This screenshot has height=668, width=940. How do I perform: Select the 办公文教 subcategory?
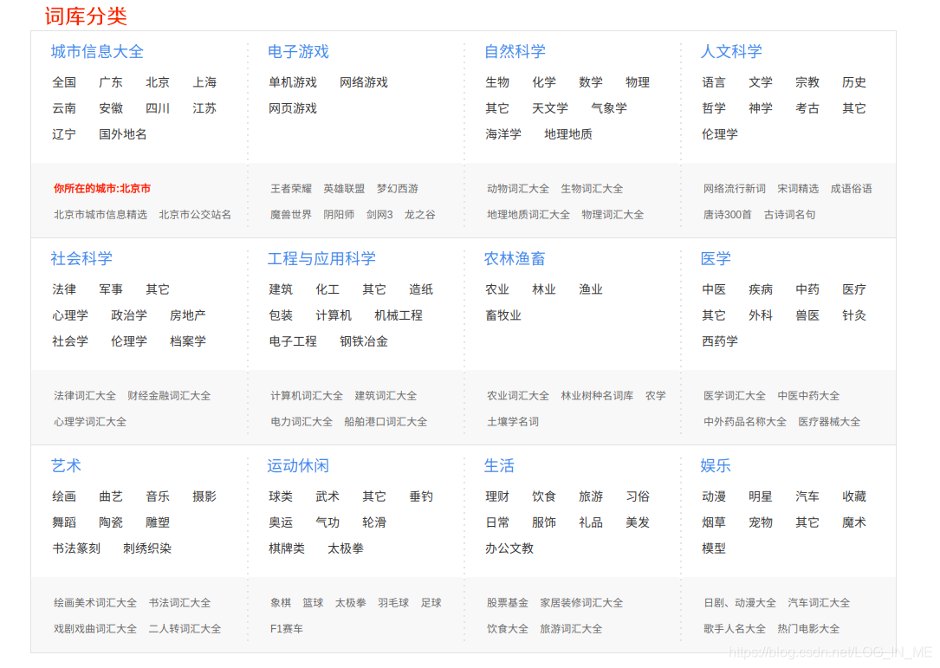509,548
